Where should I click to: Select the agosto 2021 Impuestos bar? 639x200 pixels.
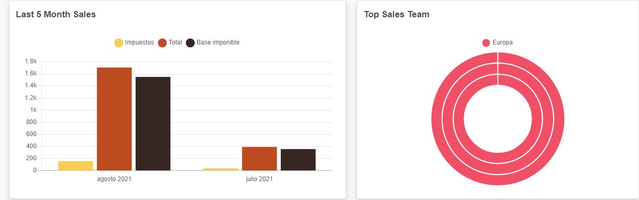(75, 165)
